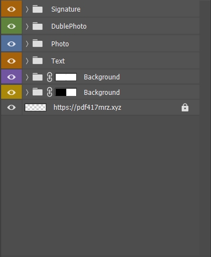
Task: Toggle visibility of the https://pdf417mrz.xyz layer
Action: click(x=12, y=108)
